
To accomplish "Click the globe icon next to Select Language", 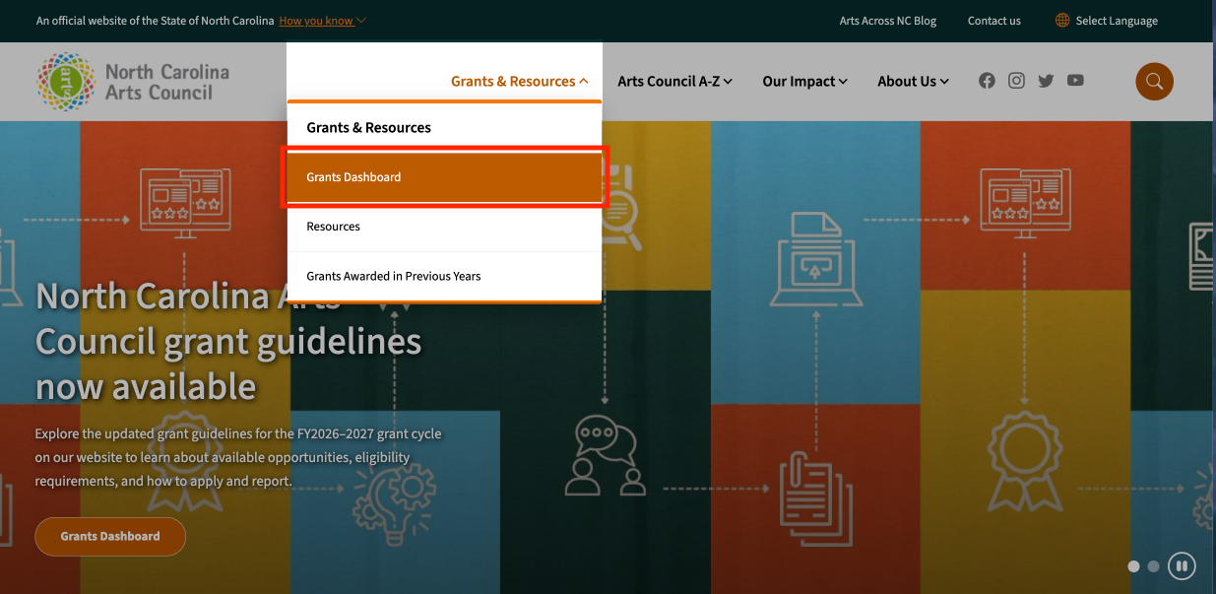I will 1061,20.
